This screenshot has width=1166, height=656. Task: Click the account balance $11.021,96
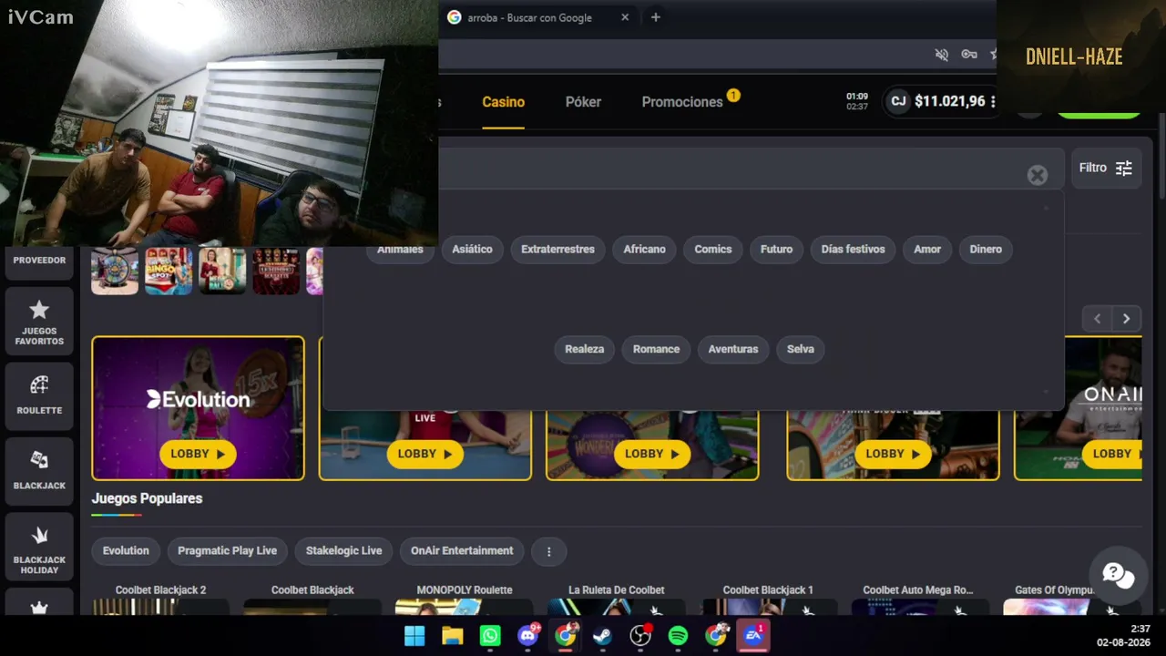click(x=949, y=101)
